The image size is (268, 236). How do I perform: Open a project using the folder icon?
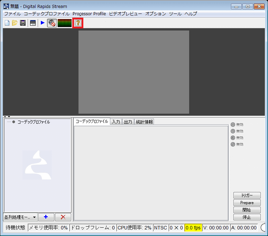point(15,23)
